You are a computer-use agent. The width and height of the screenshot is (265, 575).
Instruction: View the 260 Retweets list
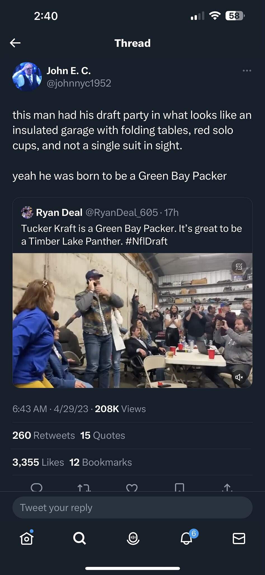coord(44,435)
